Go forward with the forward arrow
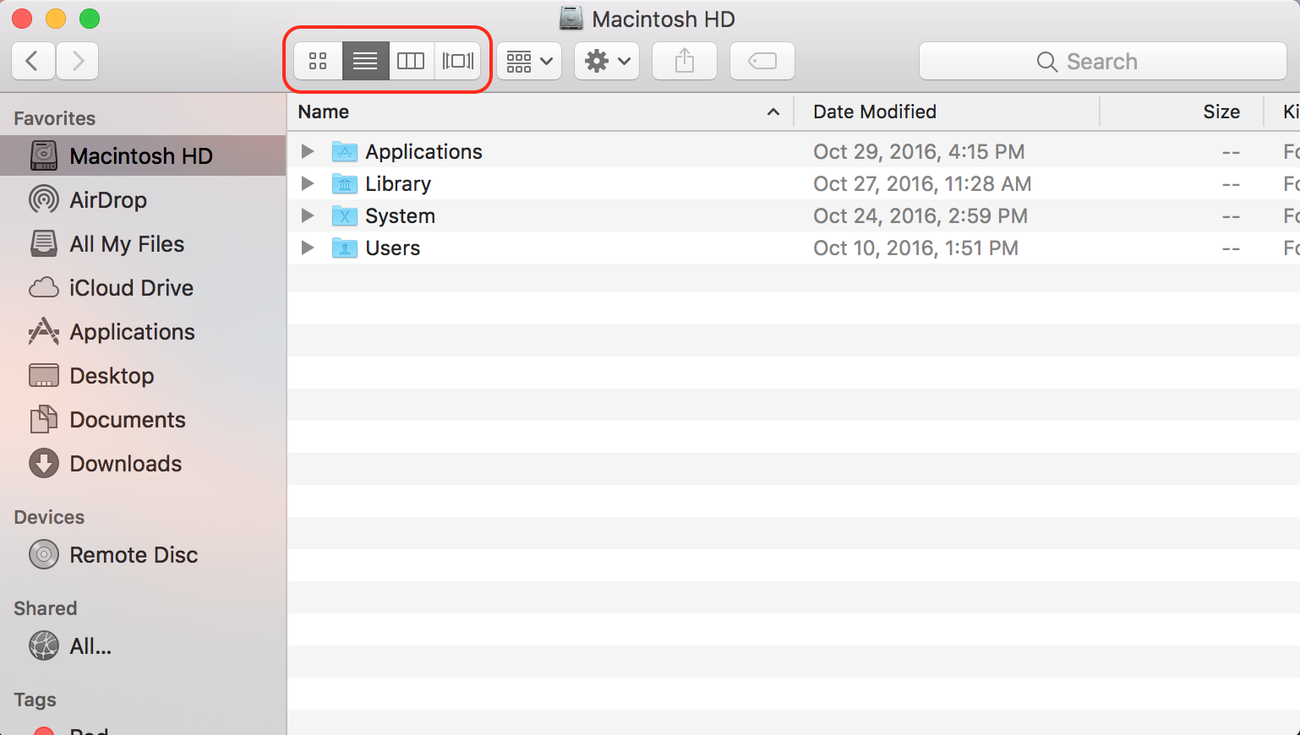Screen dimensions: 1300x735 (78, 61)
